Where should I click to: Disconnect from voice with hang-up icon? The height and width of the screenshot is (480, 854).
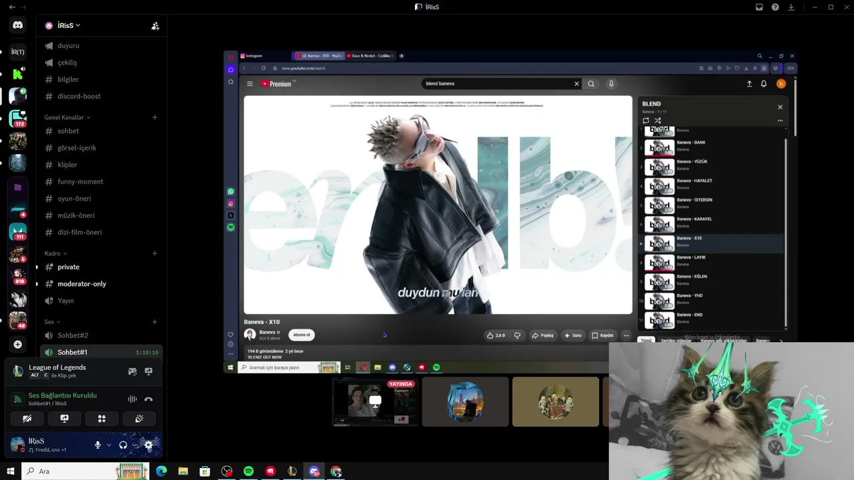tap(149, 399)
